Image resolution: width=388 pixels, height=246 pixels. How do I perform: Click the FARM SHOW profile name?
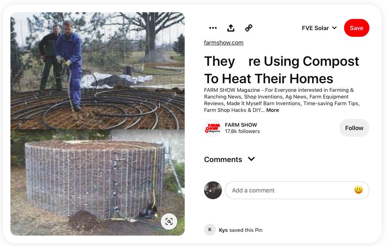[x=241, y=125]
